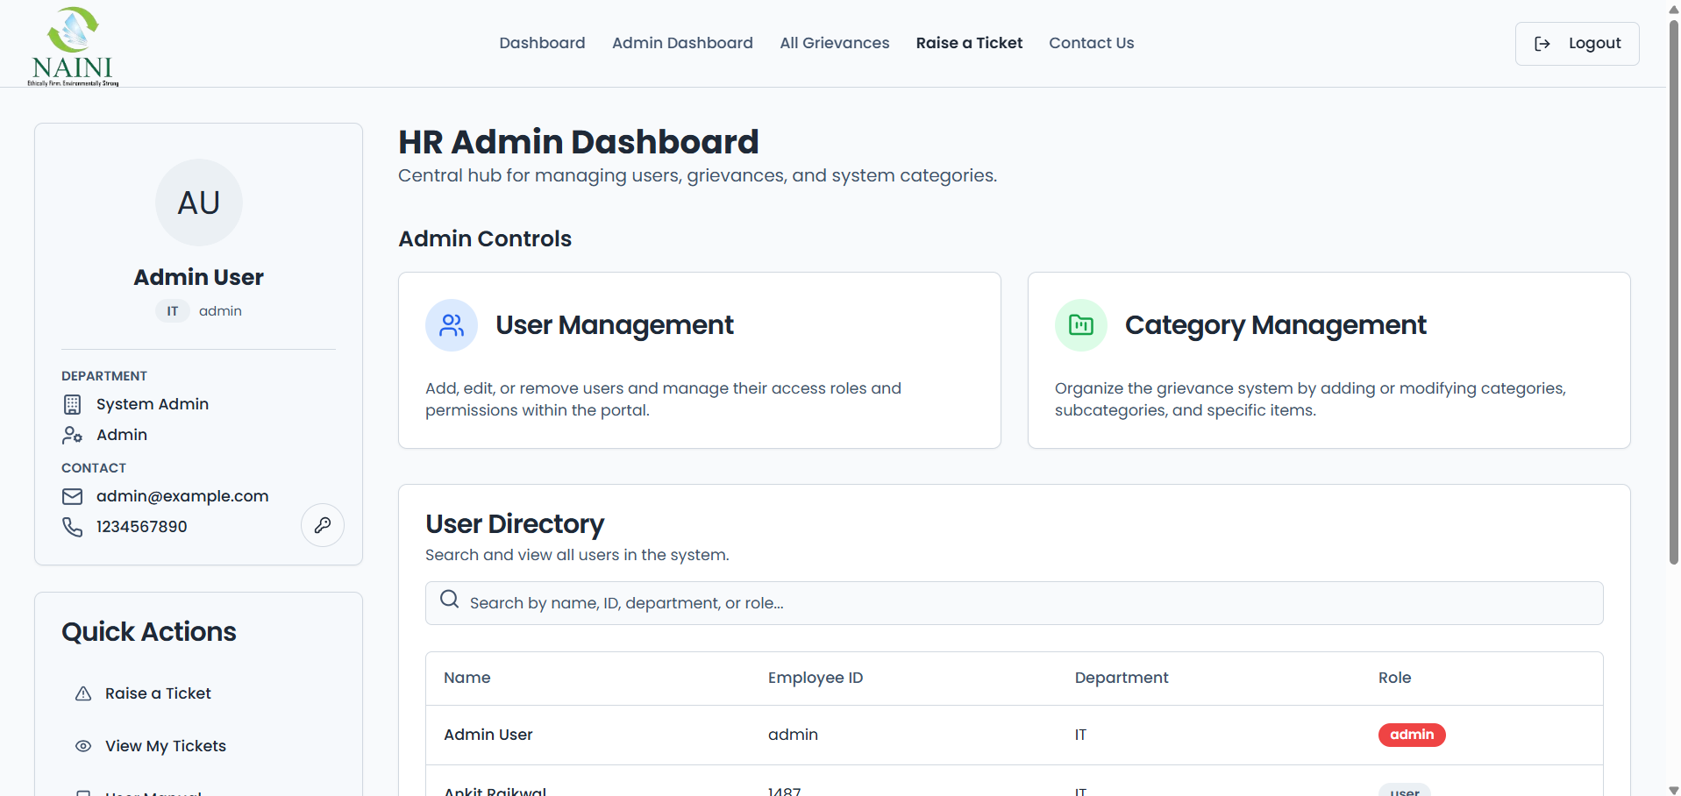Navigate to the Admin Dashboard tab
This screenshot has width=1681, height=796.
click(682, 43)
